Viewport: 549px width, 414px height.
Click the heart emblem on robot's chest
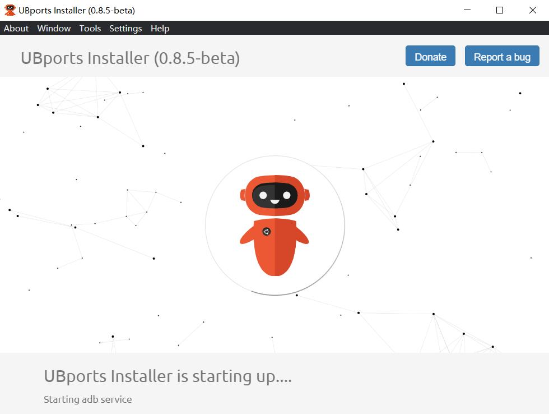click(267, 230)
